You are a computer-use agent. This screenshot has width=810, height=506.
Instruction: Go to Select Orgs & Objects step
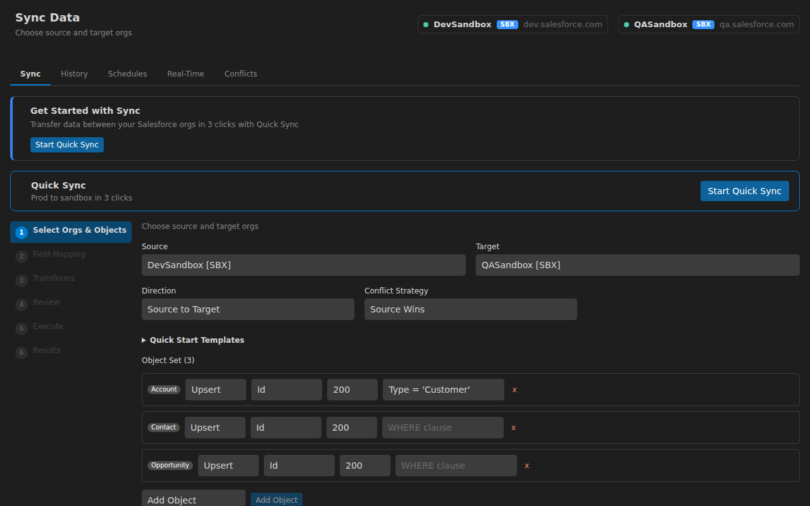coord(71,232)
